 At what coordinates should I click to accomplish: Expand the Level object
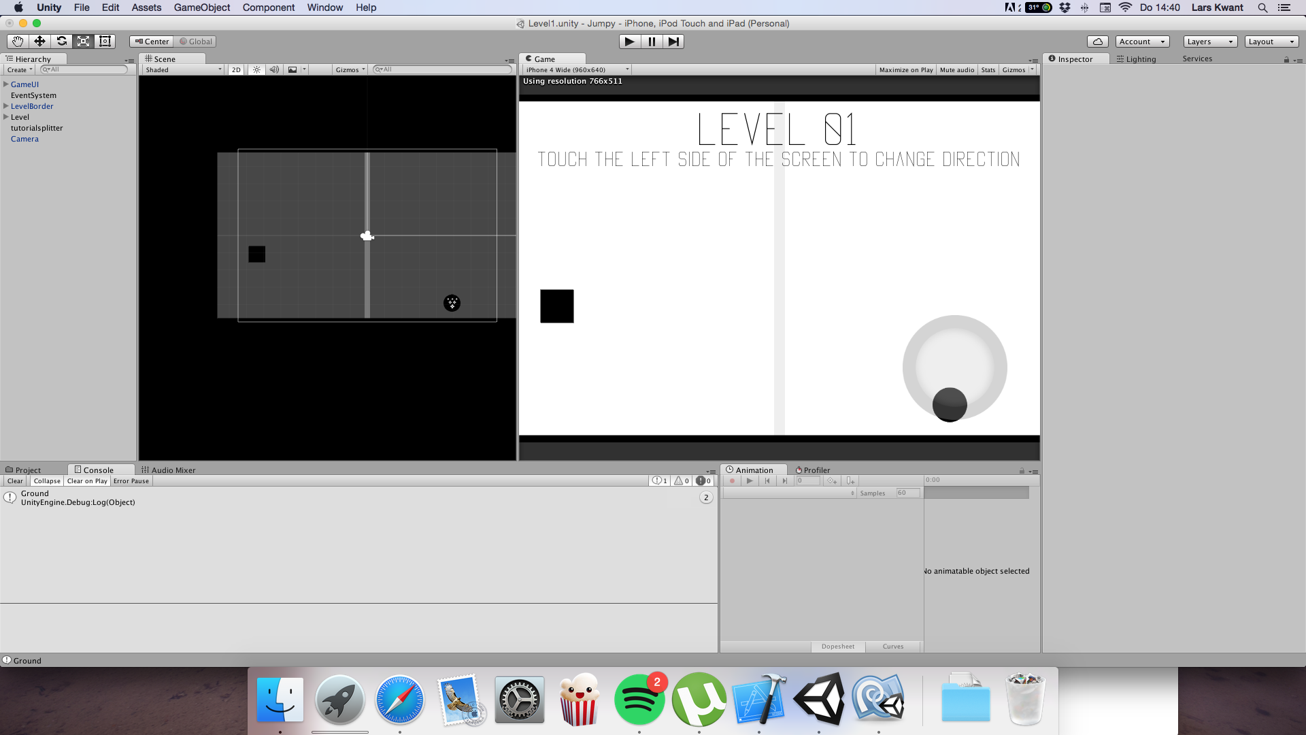coord(6,117)
